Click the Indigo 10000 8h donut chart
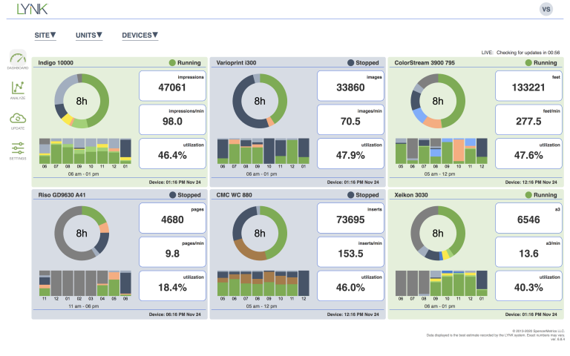Viewport: 570px width, 356px height. pos(82,101)
